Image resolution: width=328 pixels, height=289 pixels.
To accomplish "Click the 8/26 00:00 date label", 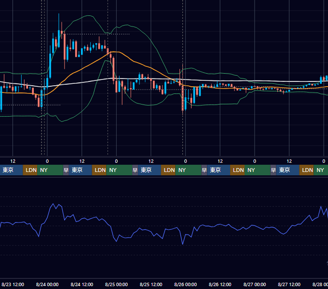I will (x=185, y=284).
